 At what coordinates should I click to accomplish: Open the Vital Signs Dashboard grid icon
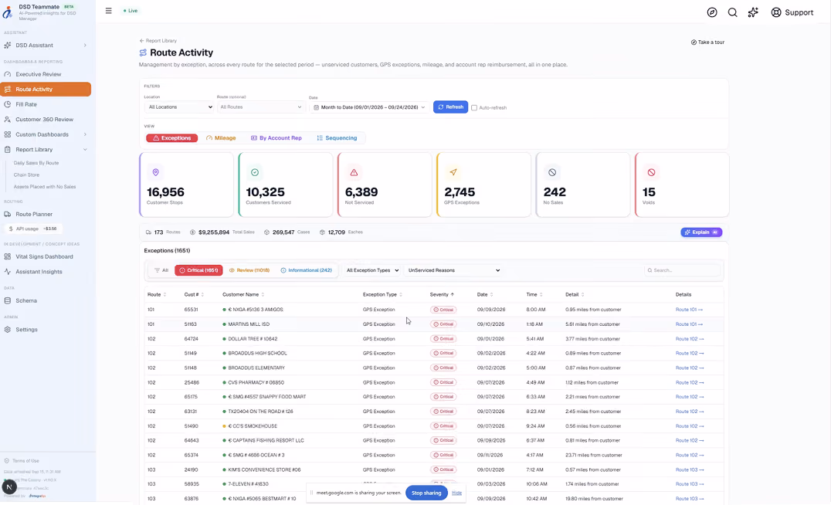coord(8,256)
